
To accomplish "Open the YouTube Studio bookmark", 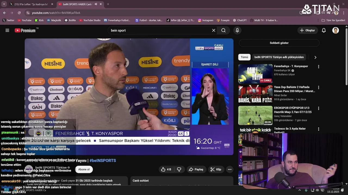I will click(x=90, y=20).
